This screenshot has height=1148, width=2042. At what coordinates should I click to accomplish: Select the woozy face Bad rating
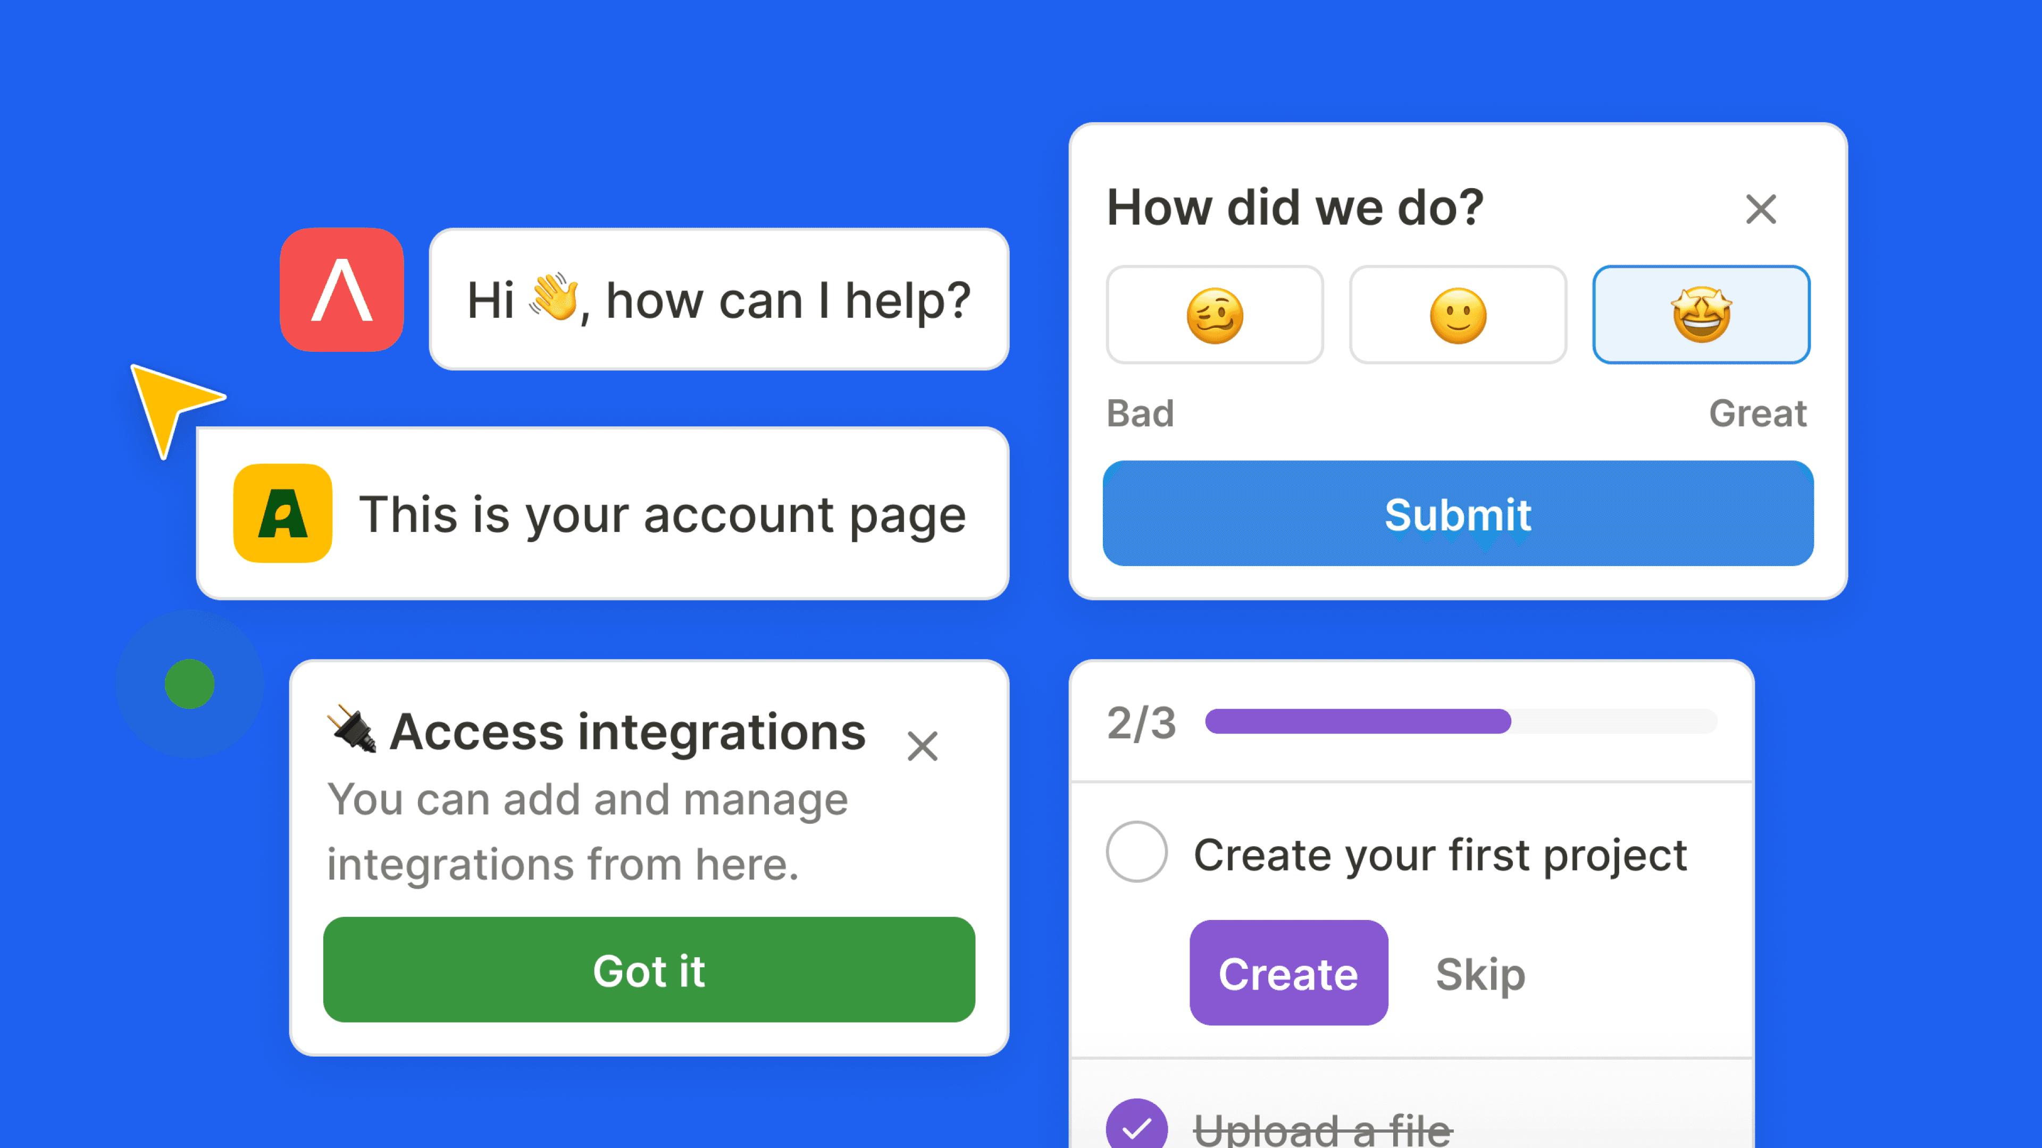pyautogui.click(x=1215, y=315)
